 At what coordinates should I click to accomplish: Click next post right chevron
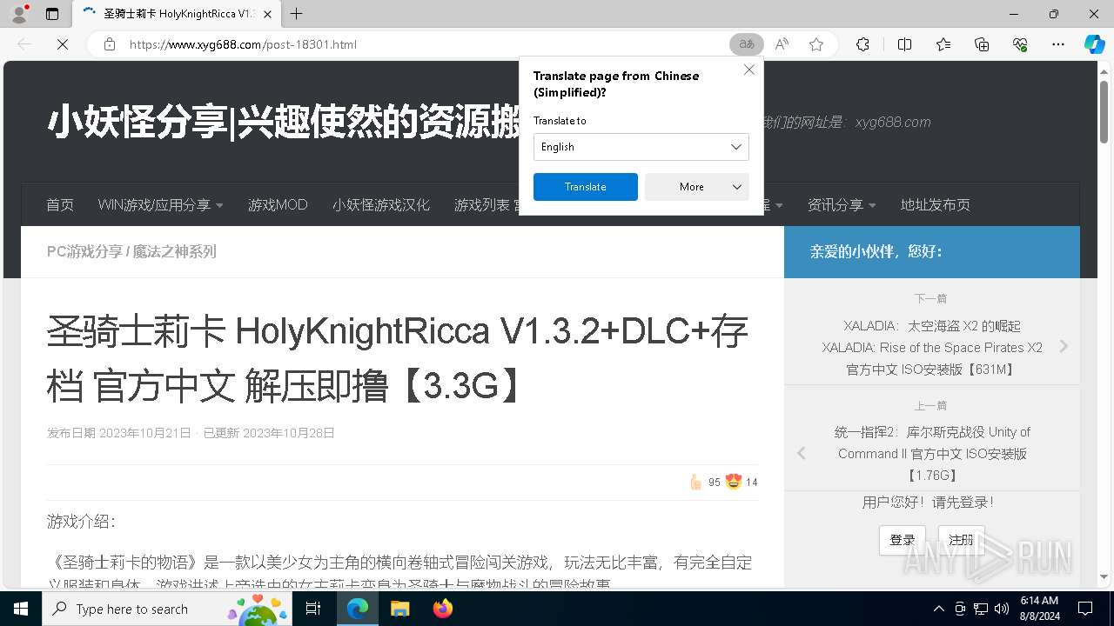coord(1064,347)
